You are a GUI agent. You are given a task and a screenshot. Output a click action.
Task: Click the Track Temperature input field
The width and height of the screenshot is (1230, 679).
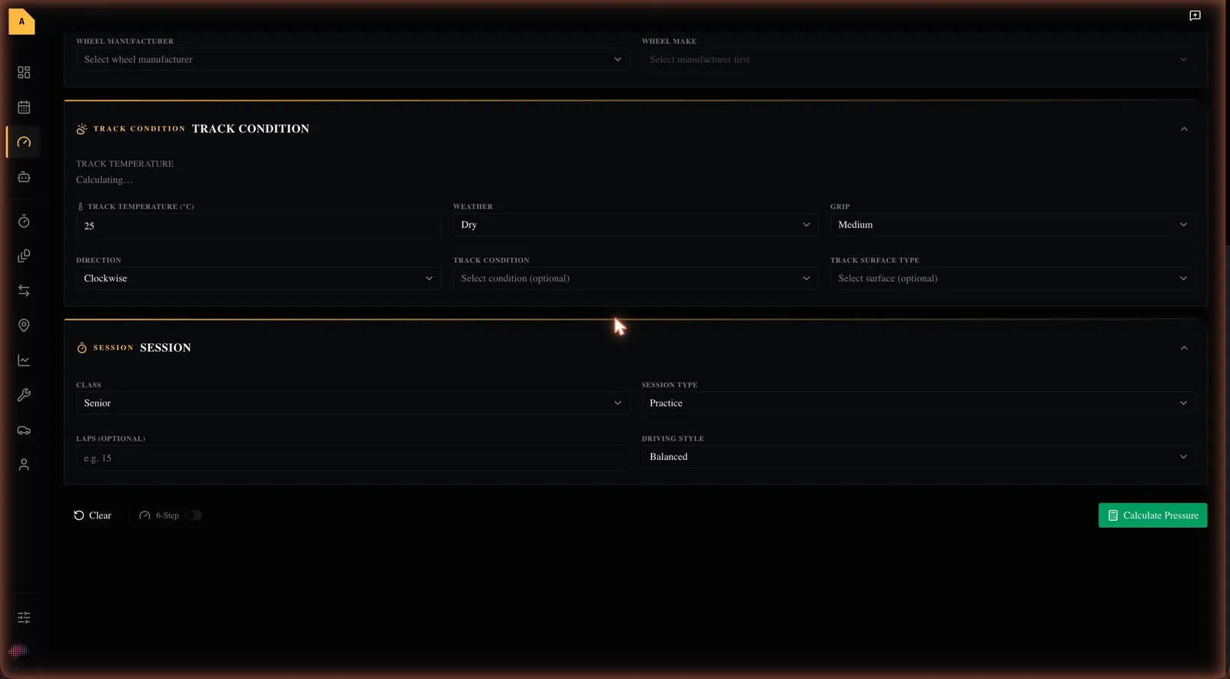click(x=258, y=226)
